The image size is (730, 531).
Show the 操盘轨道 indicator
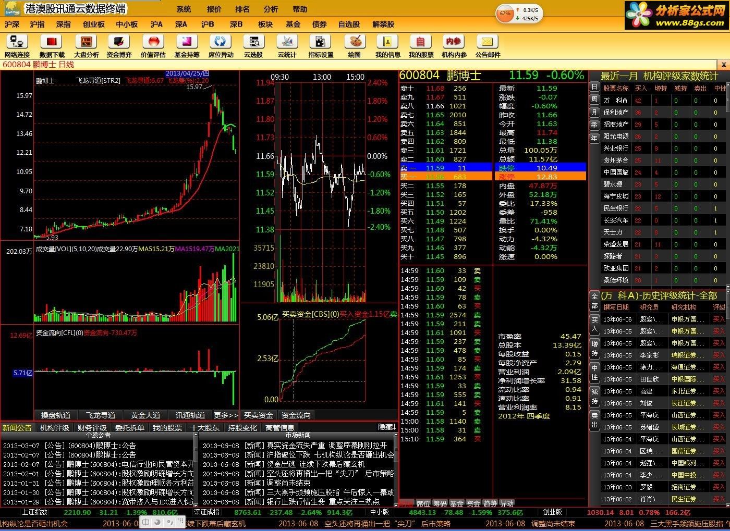coord(56,415)
